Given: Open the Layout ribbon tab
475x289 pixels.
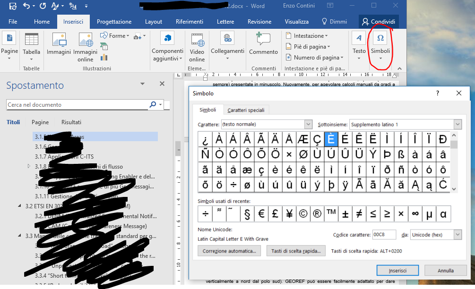Looking at the screenshot, I should (x=154, y=22).
